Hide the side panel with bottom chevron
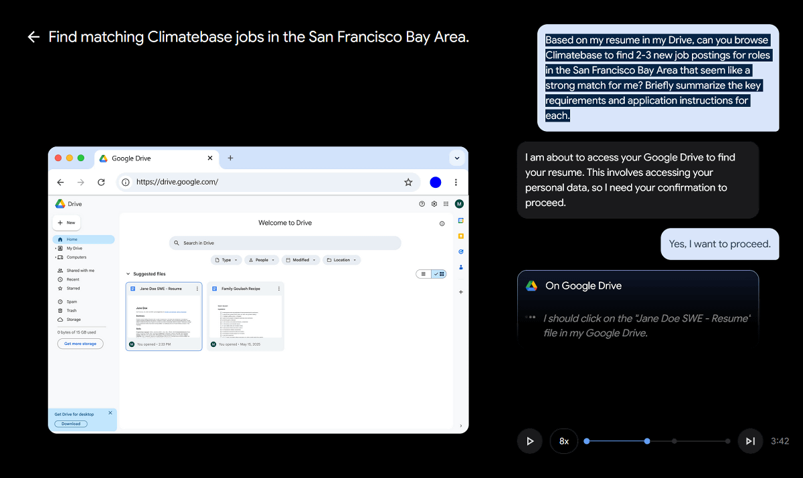 click(x=461, y=426)
